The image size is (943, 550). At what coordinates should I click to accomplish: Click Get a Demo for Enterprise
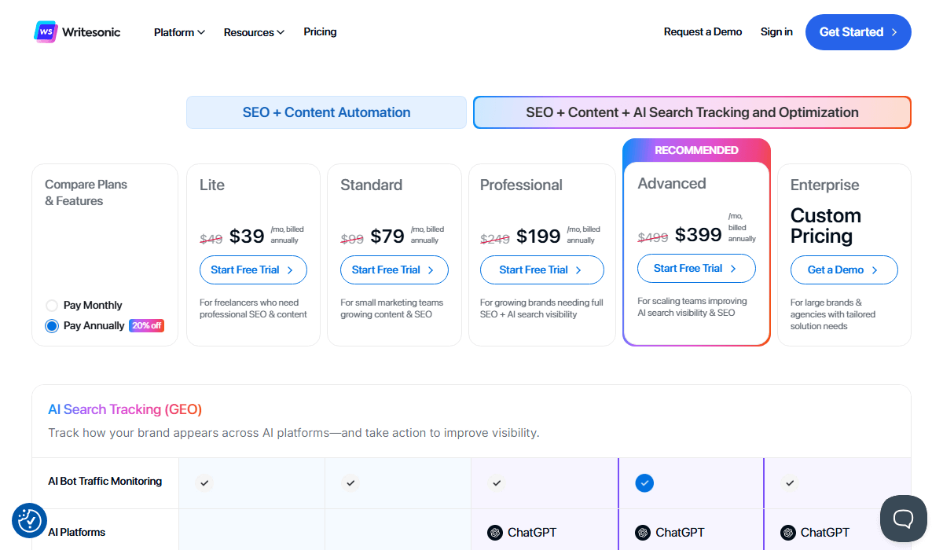tap(843, 269)
